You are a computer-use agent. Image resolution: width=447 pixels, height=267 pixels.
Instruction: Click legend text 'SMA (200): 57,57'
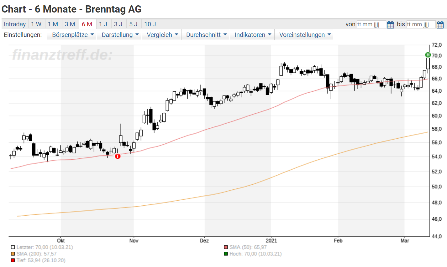[37, 254]
